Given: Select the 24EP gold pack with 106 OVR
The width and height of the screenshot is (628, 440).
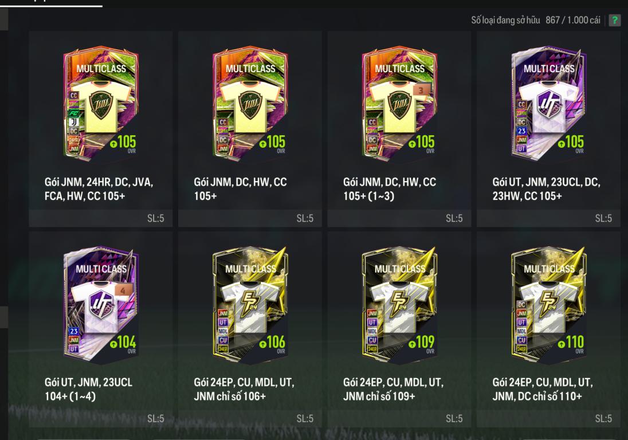Looking at the screenshot, I should [250, 329].
